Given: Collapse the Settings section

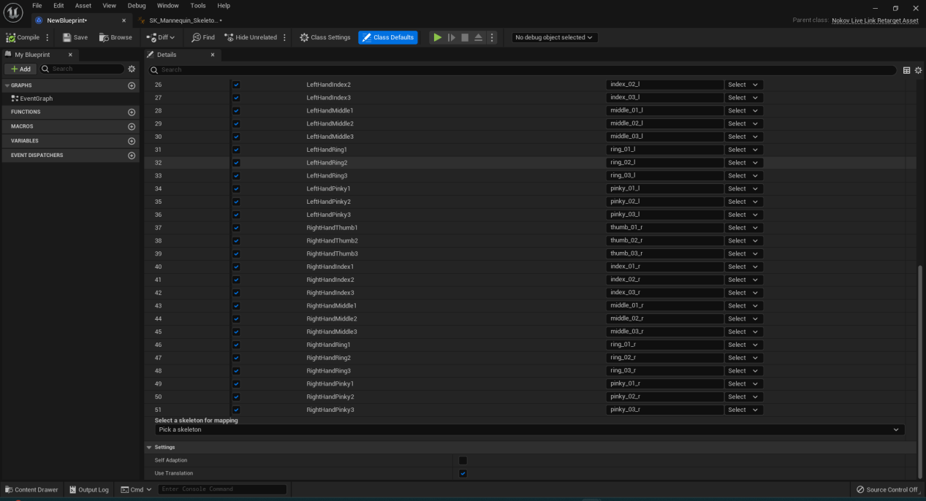Looking at the screenshot, I should [x=150, y=448].
